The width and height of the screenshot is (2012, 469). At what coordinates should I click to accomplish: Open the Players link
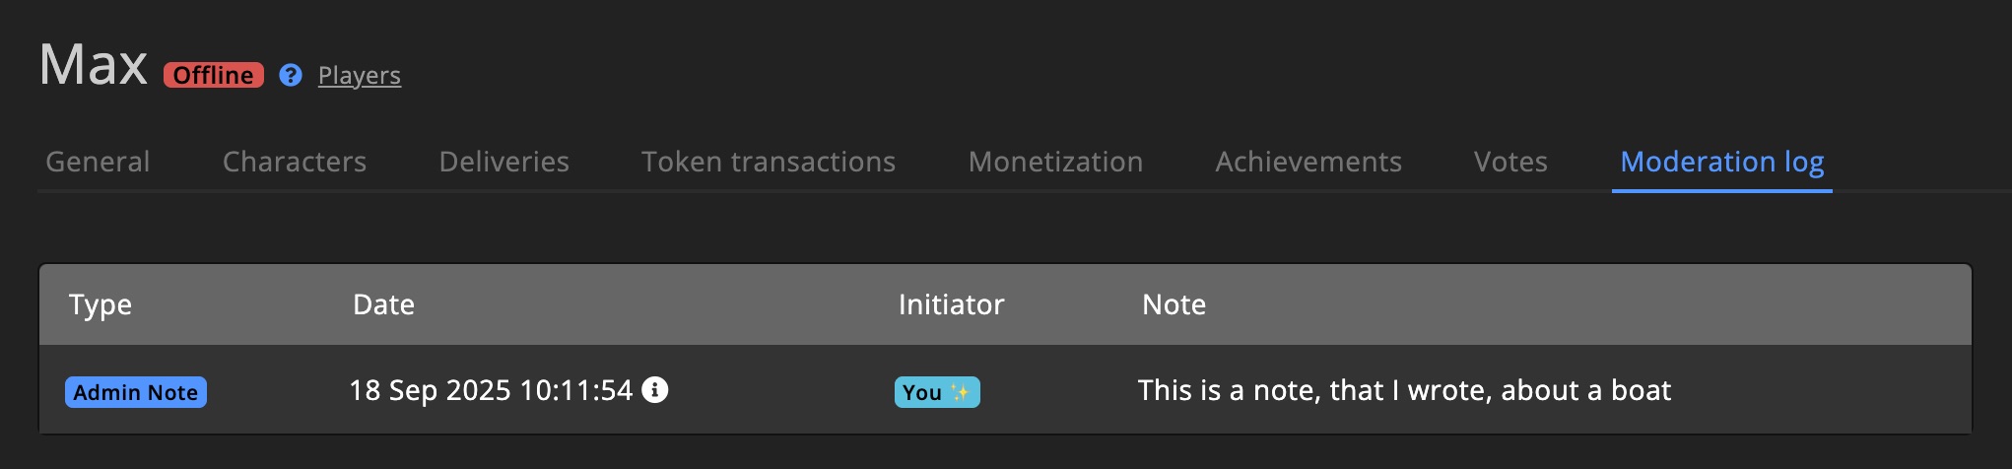point(359,75)
